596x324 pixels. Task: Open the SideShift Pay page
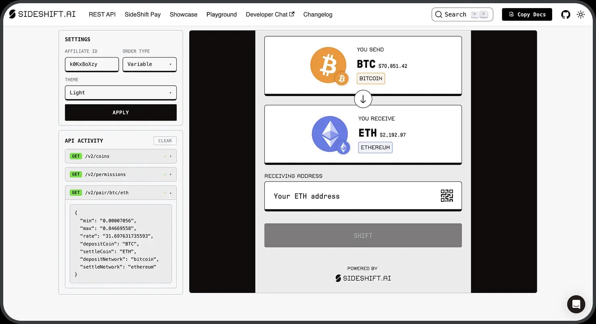coord(142,14)
